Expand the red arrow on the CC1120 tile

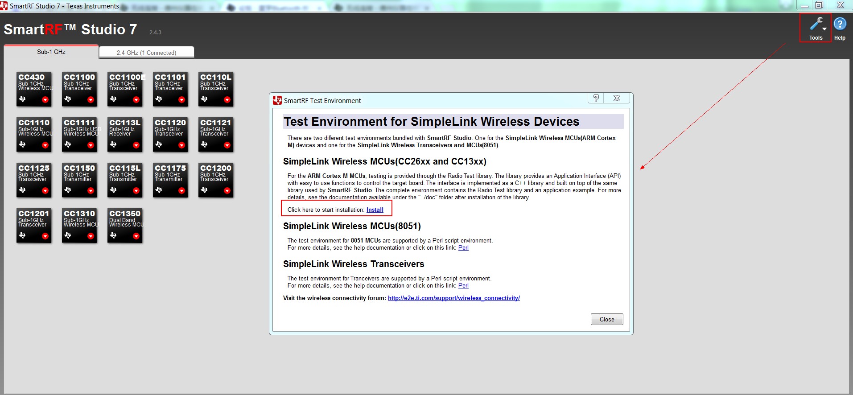(181, 145)
